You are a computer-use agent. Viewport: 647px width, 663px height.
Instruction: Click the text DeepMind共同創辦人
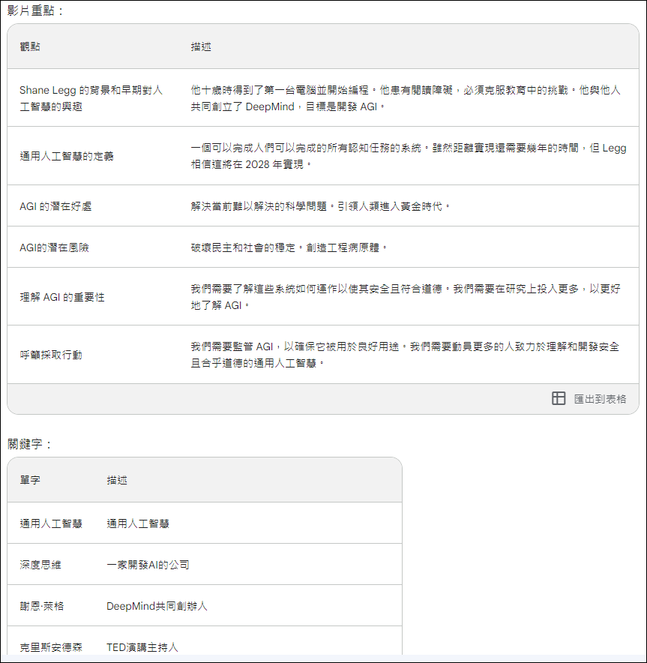tap(157, 606)
